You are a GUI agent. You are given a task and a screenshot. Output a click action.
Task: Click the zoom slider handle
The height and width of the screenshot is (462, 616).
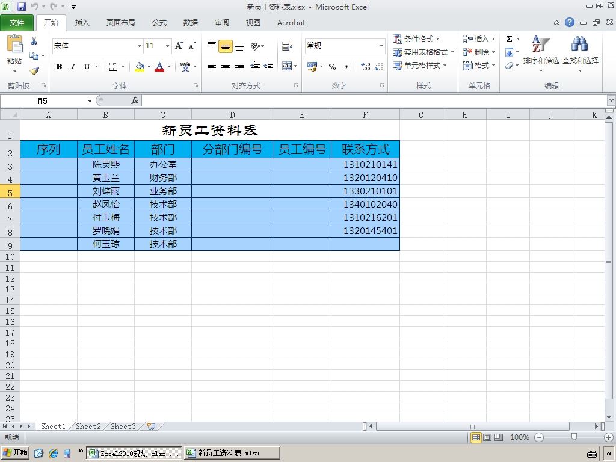[x=574, y=437]
